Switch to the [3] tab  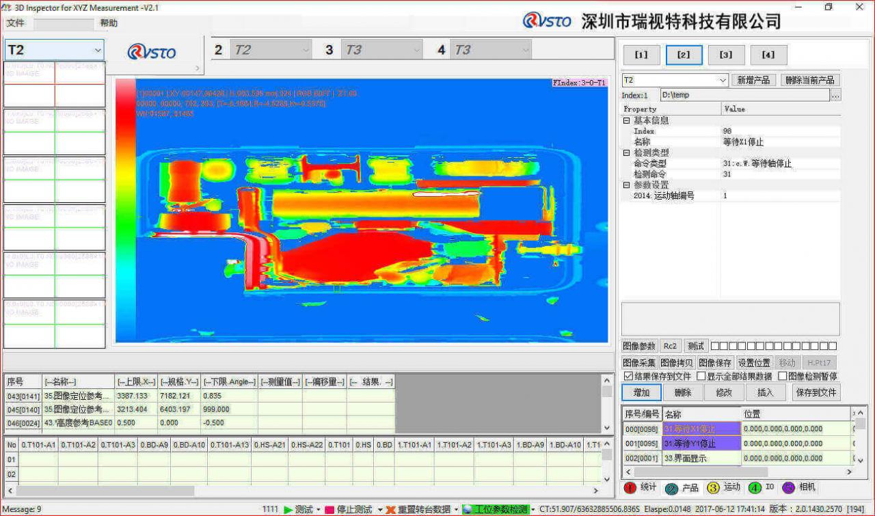[x=725, y=55]
